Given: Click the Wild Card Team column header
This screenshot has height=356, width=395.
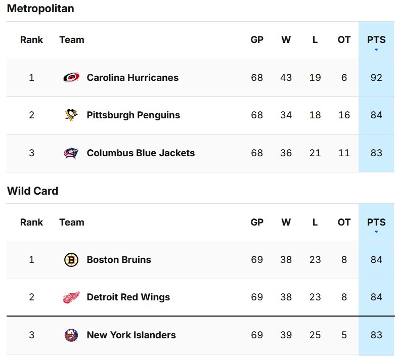Looking at the screenshot, I should point(72,223).
